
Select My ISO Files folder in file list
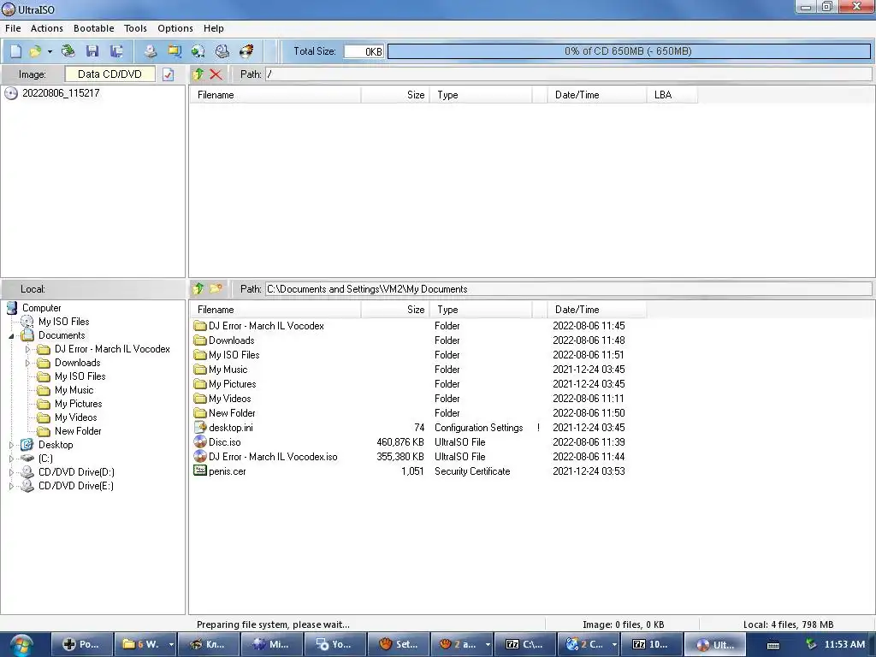click(234, 355)
